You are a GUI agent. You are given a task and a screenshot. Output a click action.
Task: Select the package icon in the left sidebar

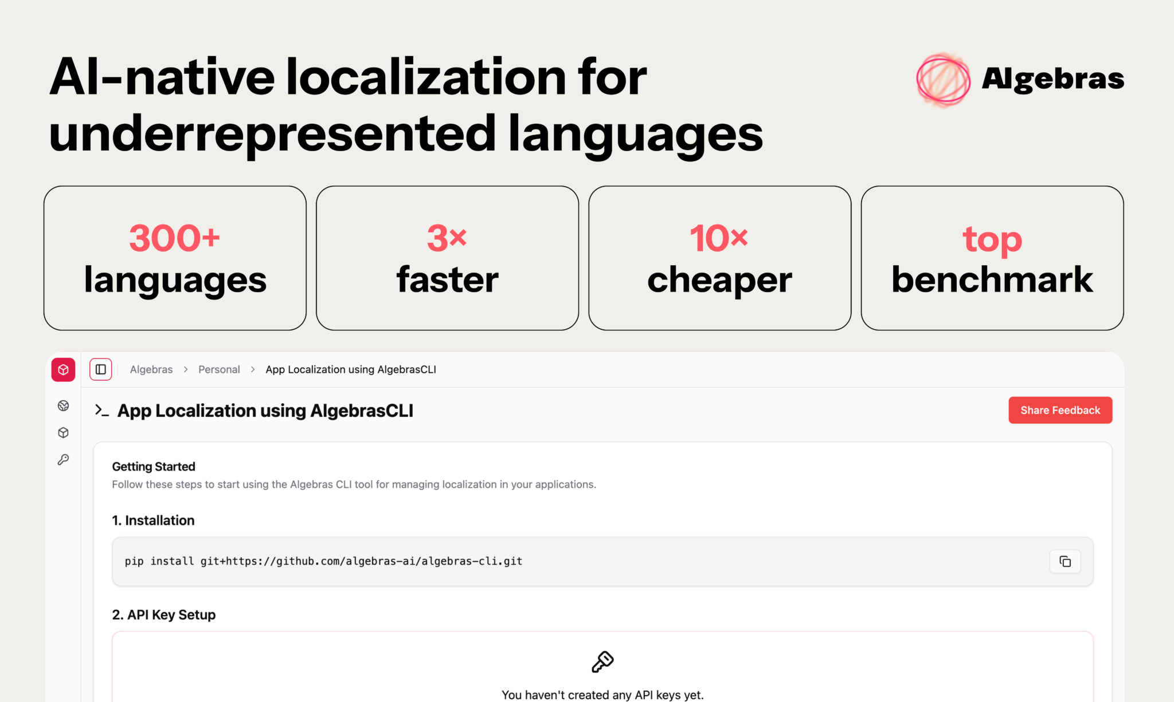tap(63, 432)
